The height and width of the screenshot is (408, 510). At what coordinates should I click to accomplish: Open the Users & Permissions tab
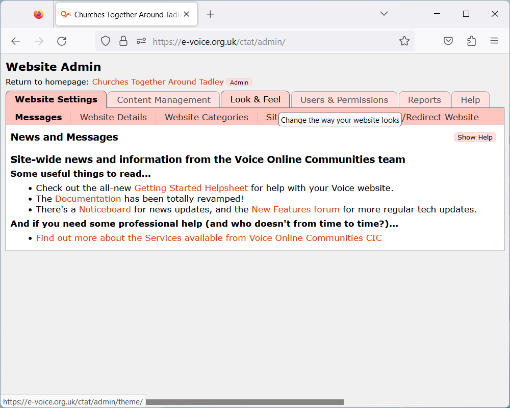[x=344, y=100]
